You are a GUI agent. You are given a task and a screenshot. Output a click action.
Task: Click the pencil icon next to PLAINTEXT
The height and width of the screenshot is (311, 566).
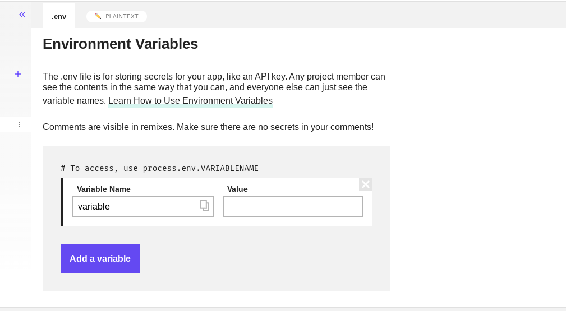[98, 16]
